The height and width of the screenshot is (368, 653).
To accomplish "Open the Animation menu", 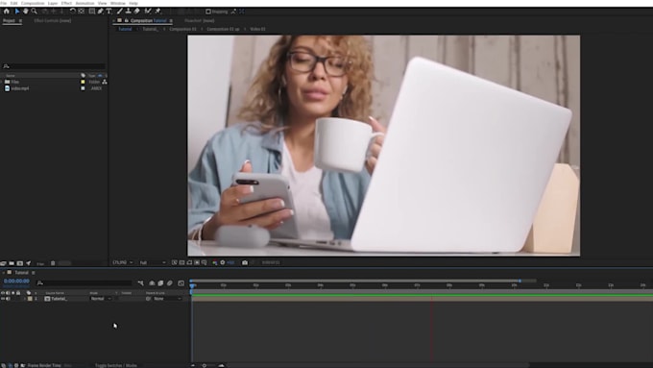I will 85,3.
